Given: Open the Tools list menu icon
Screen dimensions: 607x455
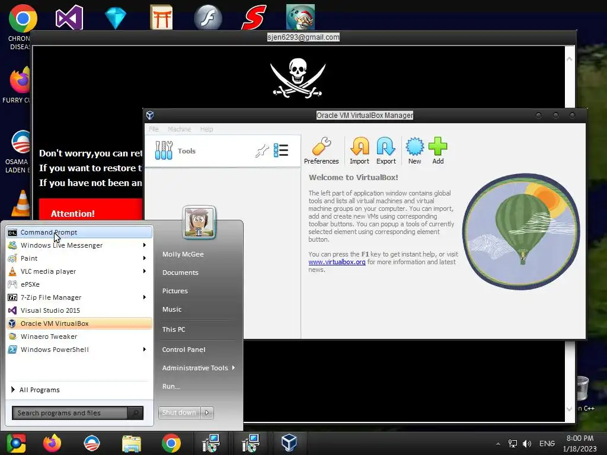Looking at the screenshot, I should coord(280,150).
